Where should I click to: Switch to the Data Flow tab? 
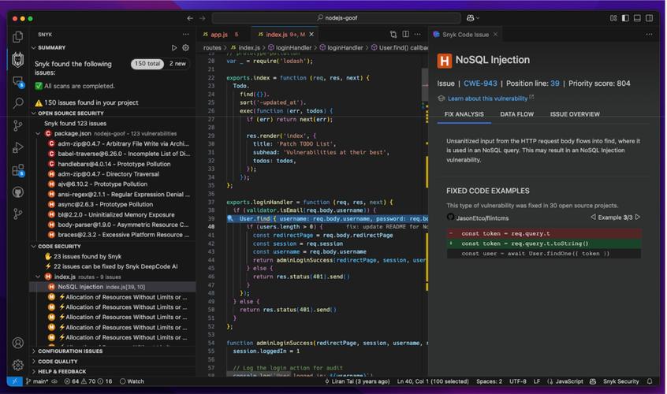pyautogui.click(x=516, y=114)
